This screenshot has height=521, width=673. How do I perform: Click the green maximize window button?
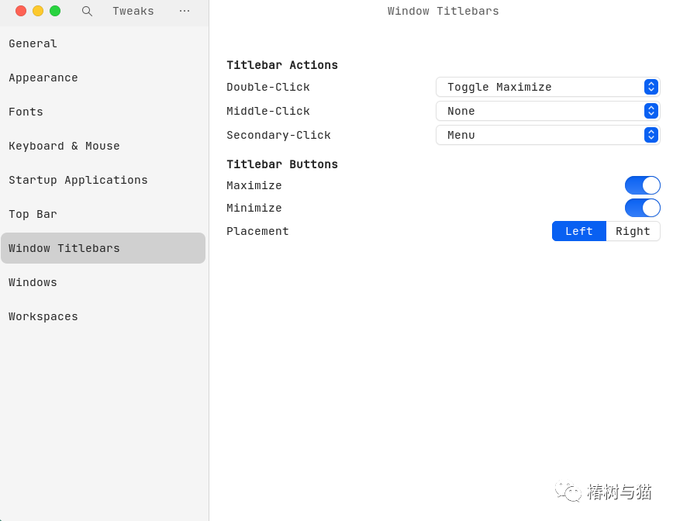tap(55, 11)
